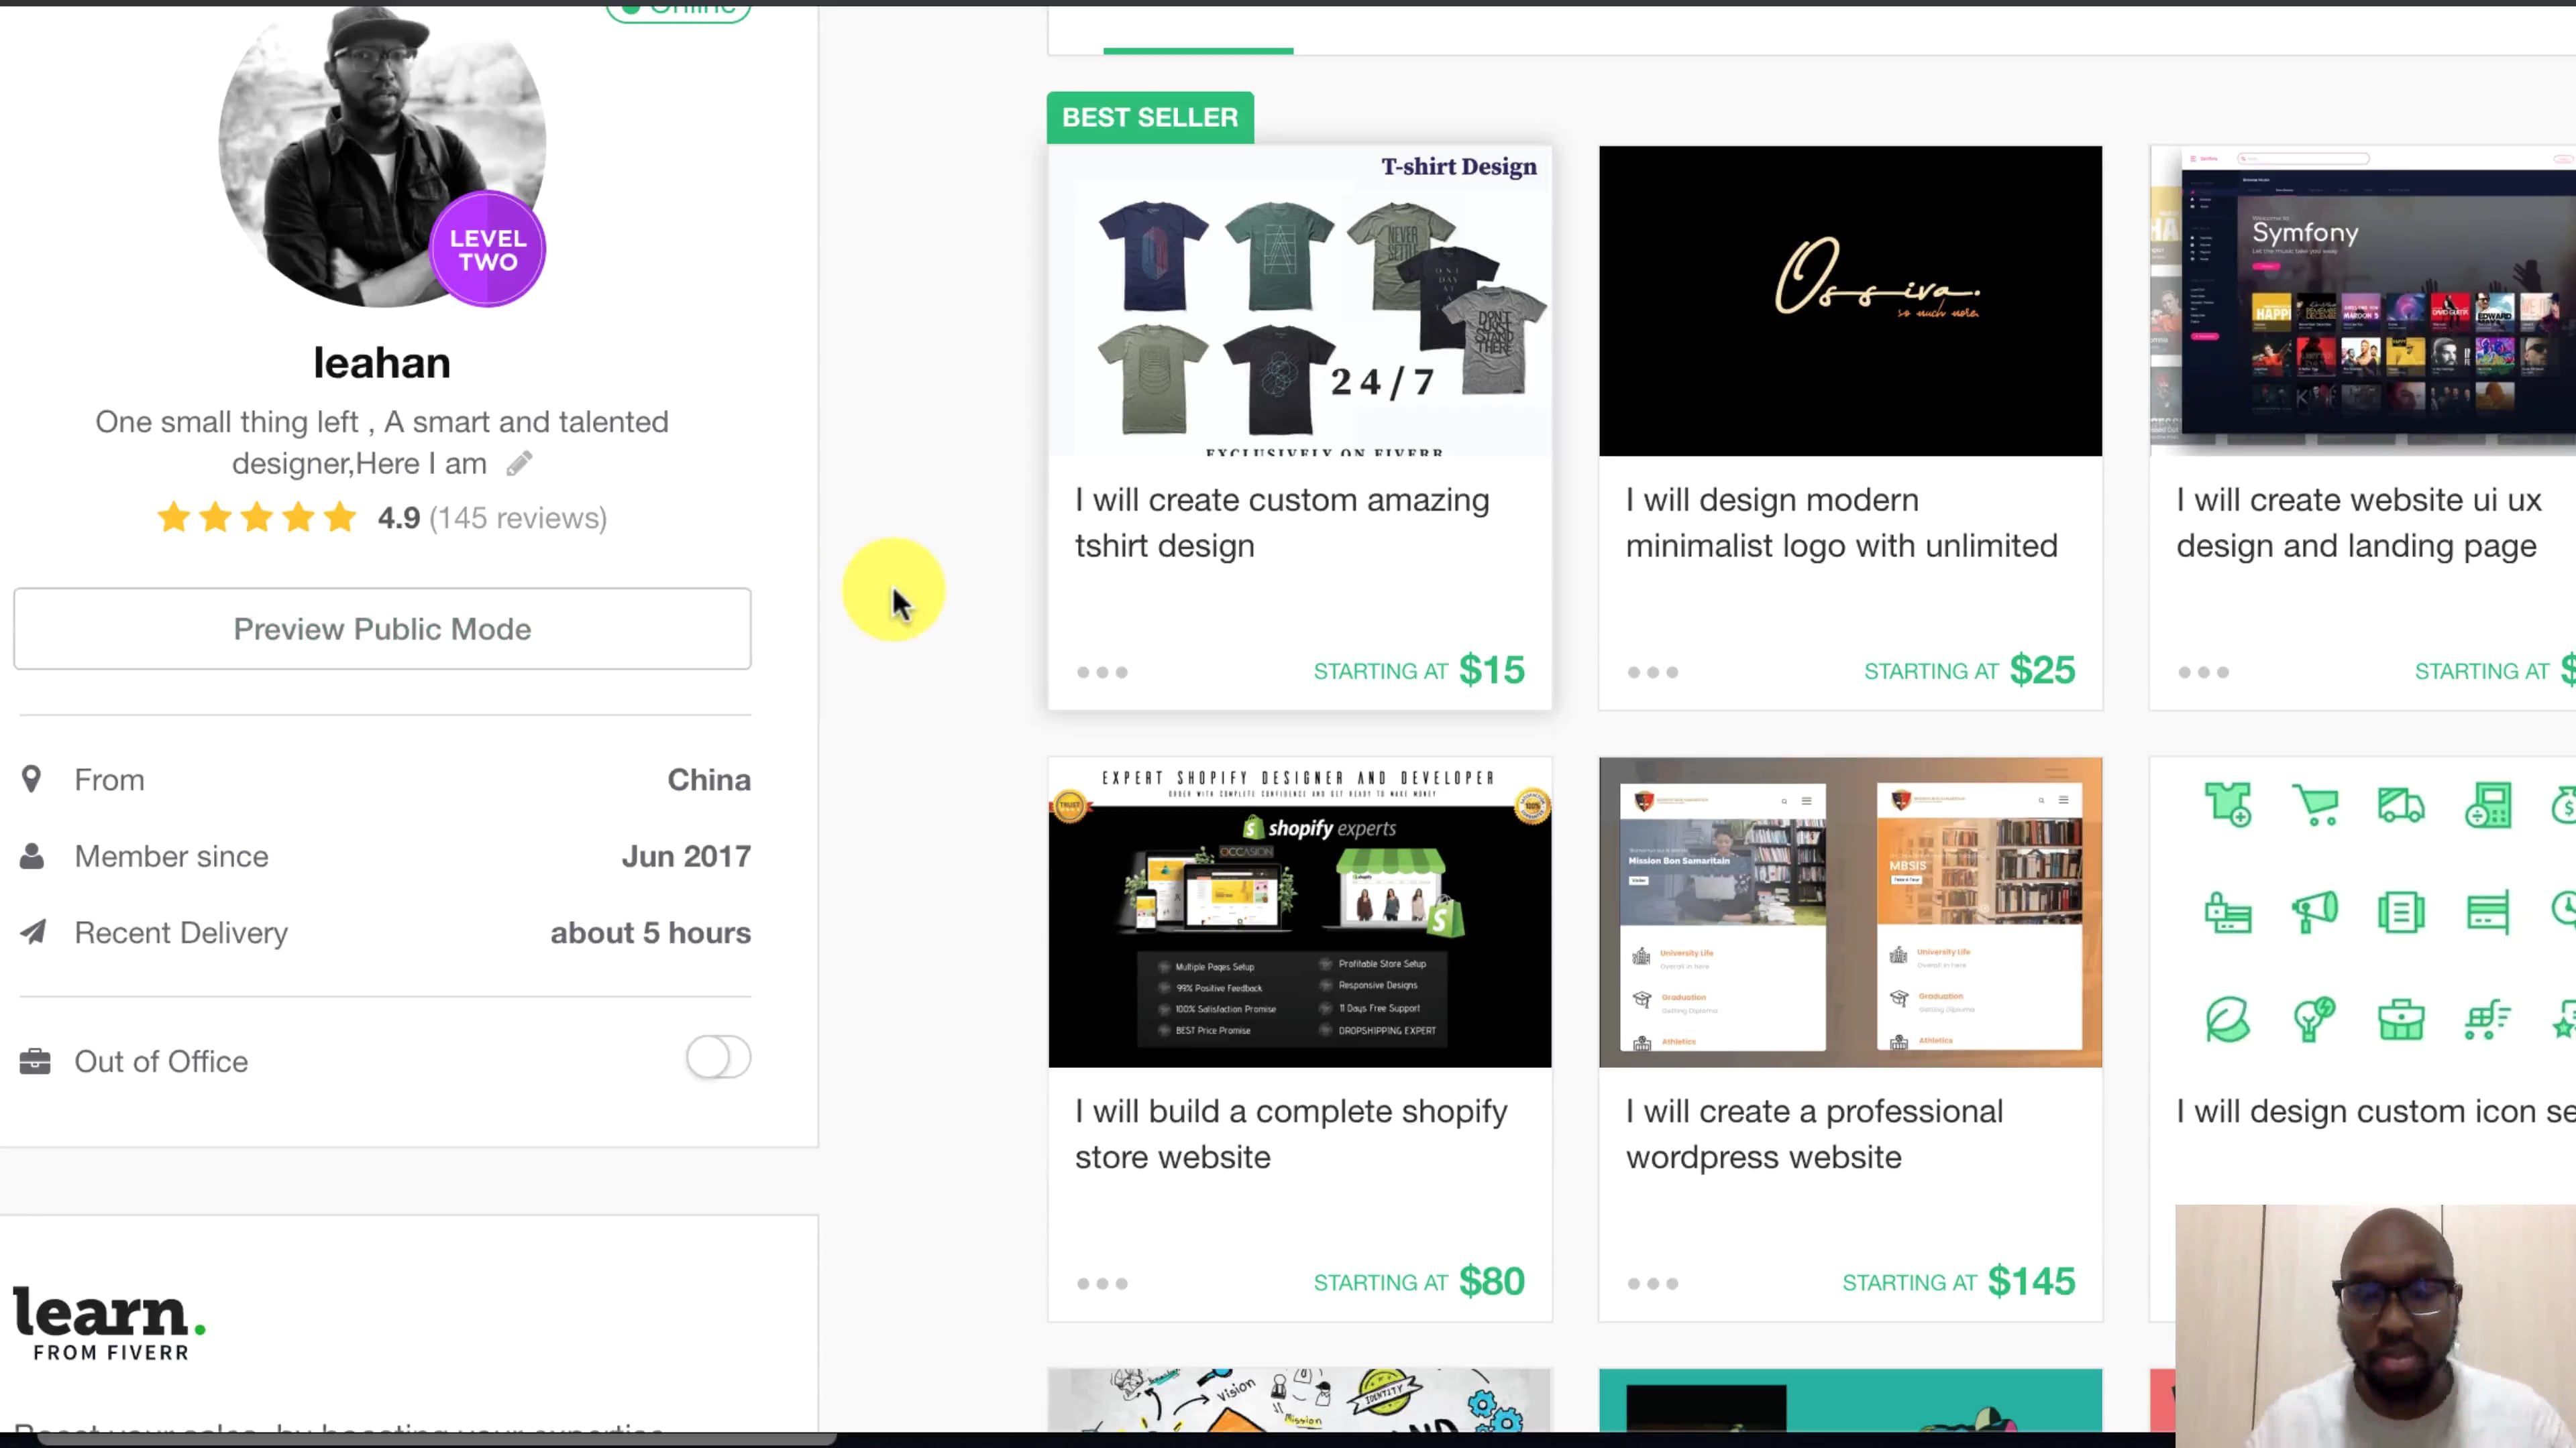The height and width of the screenshot is (1448, 2576).
Task: Click the $25 starting price
Action: coord(2043,670)
